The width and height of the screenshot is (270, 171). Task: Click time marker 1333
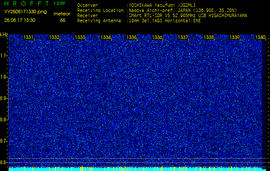[x=80, y=37]
